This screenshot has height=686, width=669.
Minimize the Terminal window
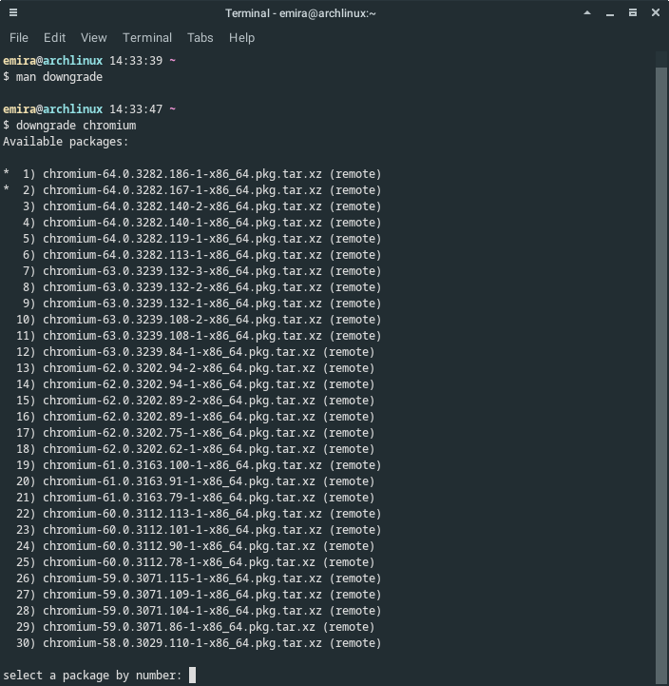tap(610, 13)
